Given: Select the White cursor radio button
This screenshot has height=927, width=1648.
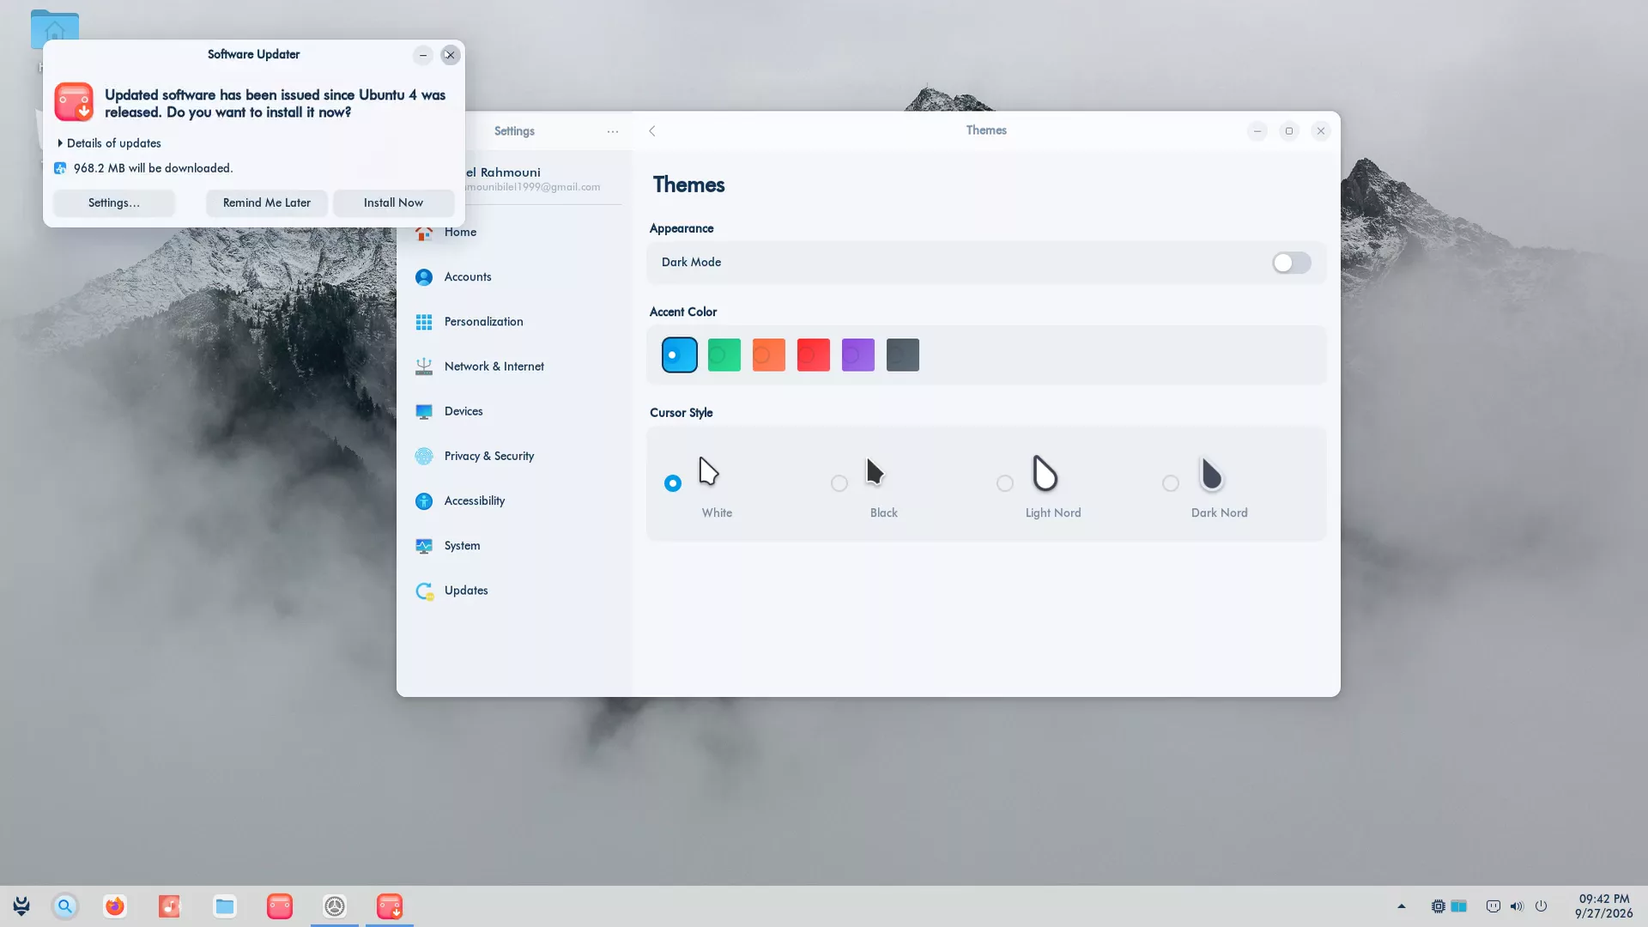Looking at the screenshot, I should point(673,483).
